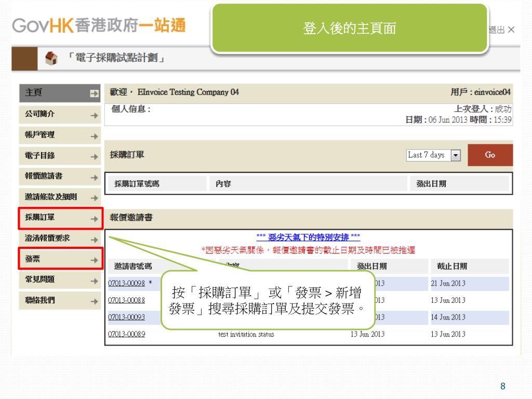Open the 邀請條款及細則 menu item
Screen dimensions: 532x399
60,197
